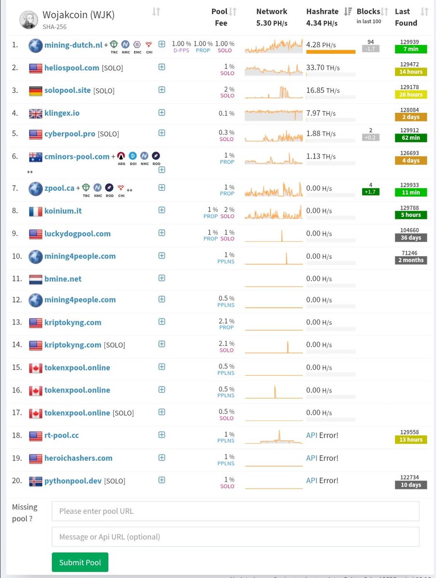This screenshot has width=436, height=578.
Task: Expand the rt-pool.cc row plus icon
Action: (x=162, y=434)
